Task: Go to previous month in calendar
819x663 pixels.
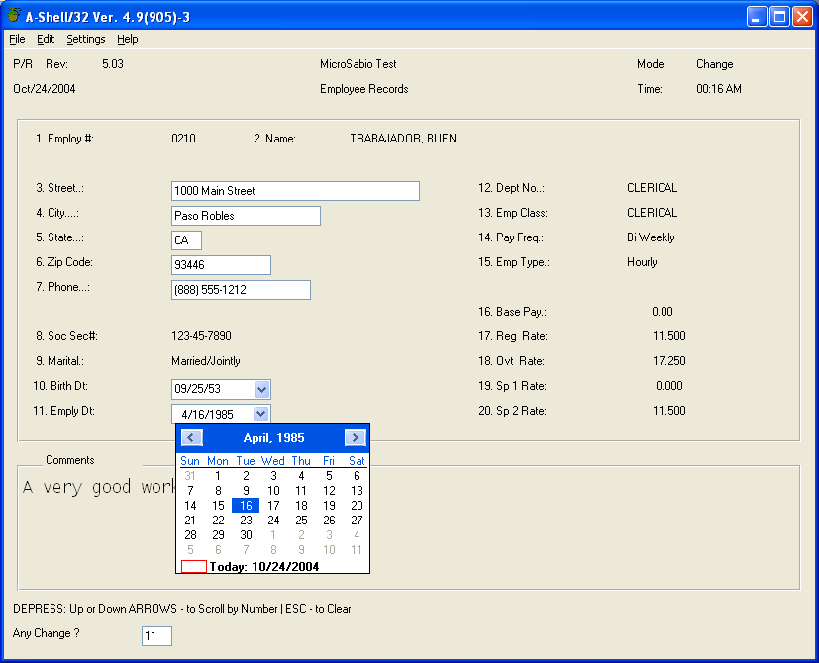Action: coord(193,437)
